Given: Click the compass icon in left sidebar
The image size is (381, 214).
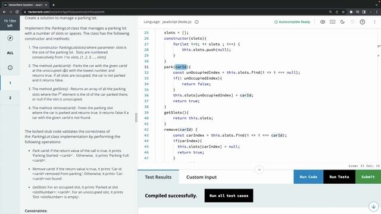Looking at the screenshot, I should click(10, 38).
